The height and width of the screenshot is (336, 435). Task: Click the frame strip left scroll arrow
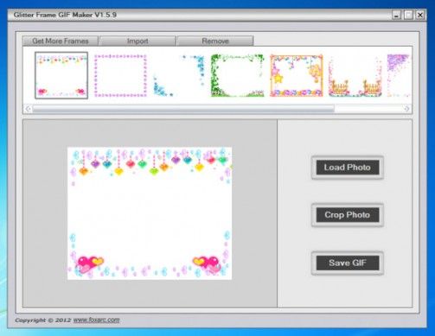tap(28, 109)
